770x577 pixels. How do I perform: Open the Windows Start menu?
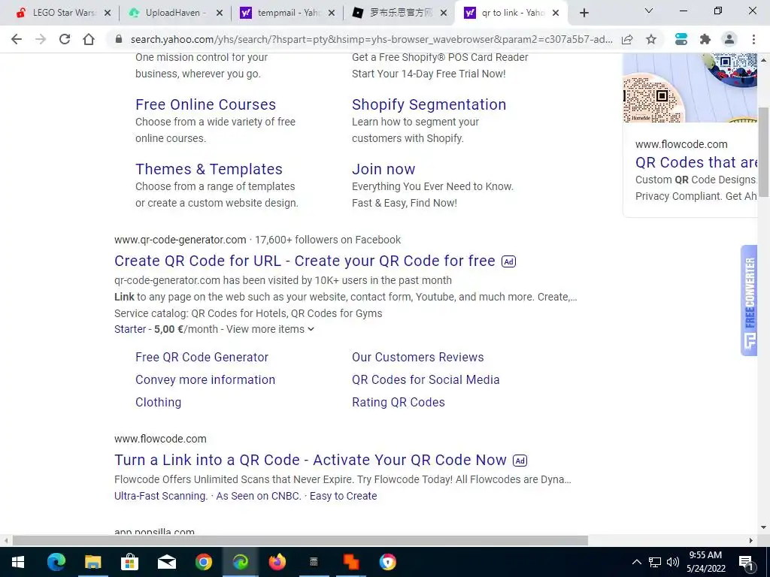[x=18, y=562]
